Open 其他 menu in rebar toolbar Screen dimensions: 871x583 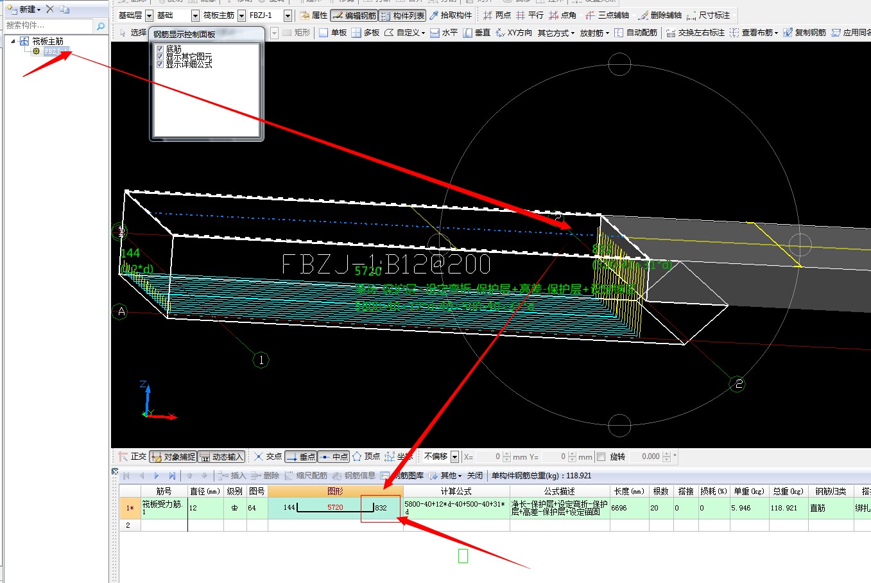pos(445,476)
